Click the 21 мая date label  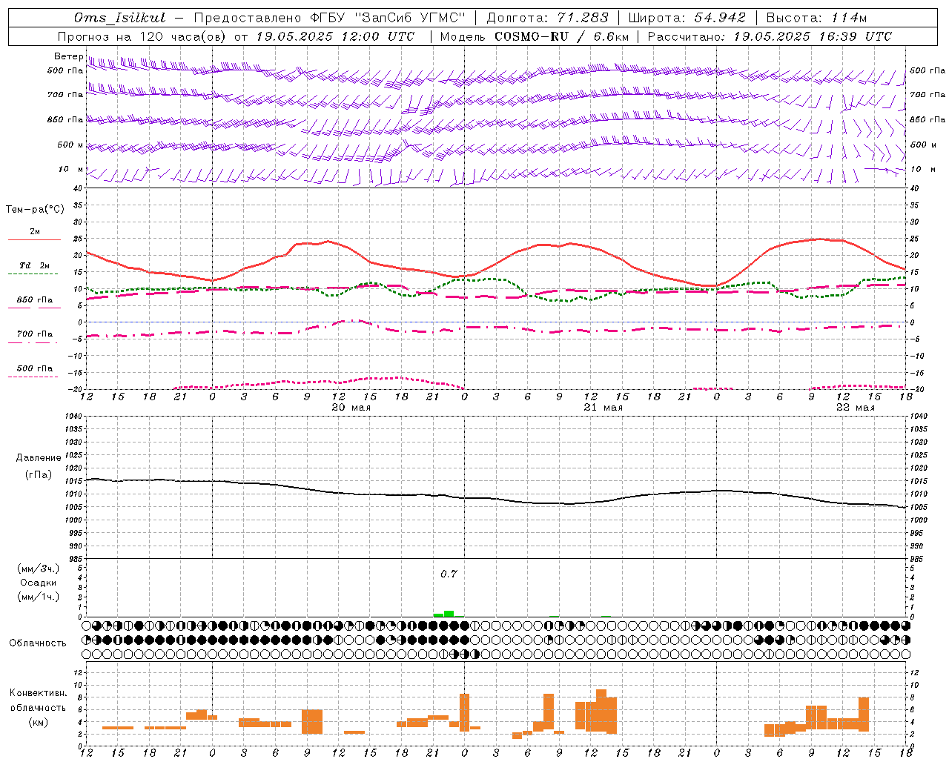(x=604, y=408)
